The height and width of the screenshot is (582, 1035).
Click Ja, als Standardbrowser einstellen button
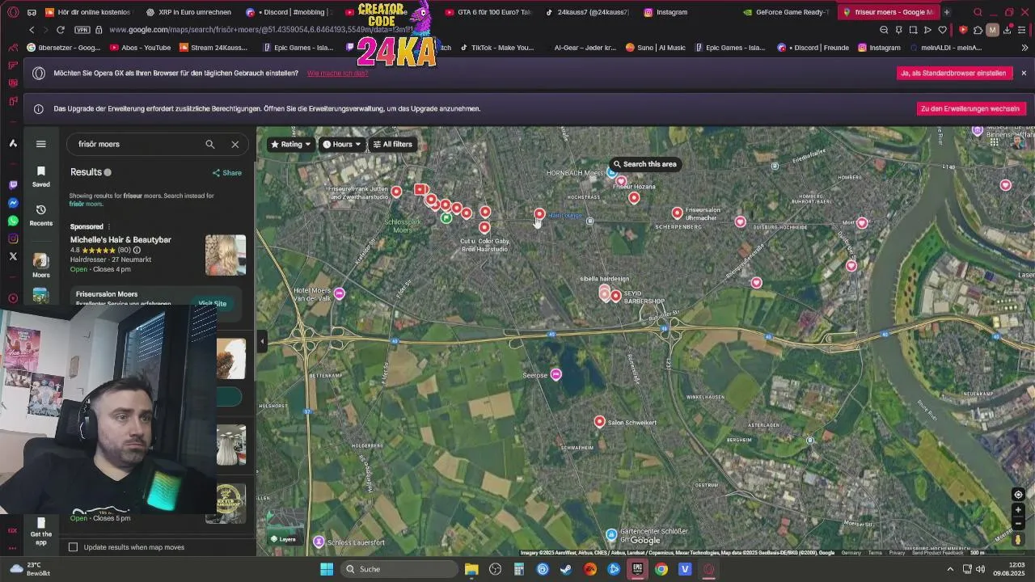pos(953,73)
